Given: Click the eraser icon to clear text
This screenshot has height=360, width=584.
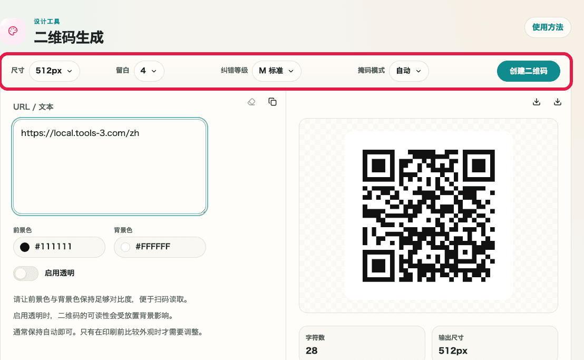Looking at the screenshot, I should 251,102.
